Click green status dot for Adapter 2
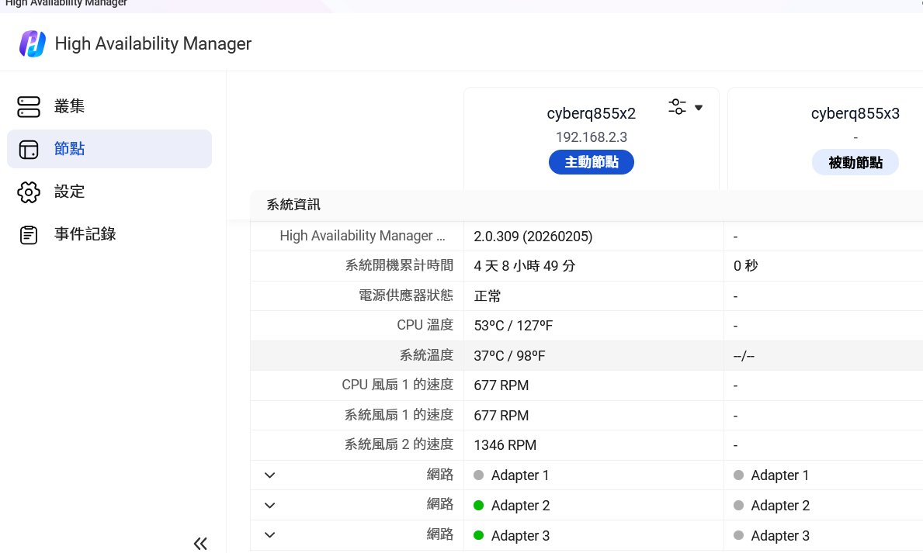 [x=478, y=506]
